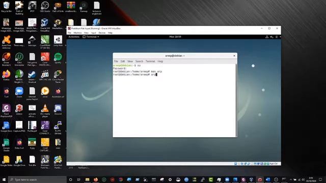Screen dimensions: 326x183
Task: Close the areep@debian terminal window
Action: (234, 55)
